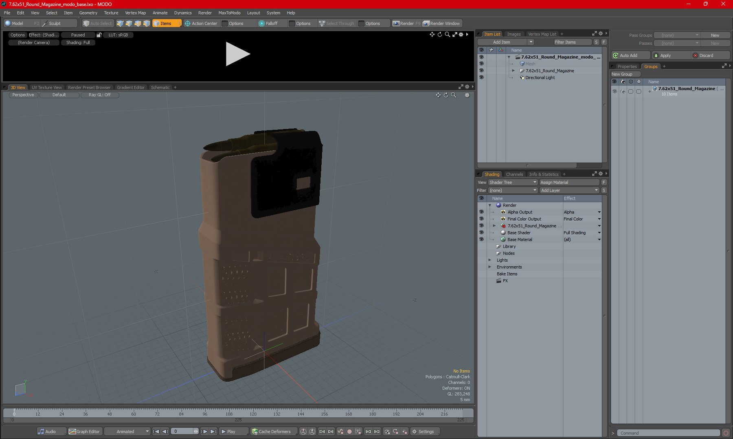Expand 7.62x51_Round_Magazine in Item List
Screen dimensions: 733x439
click(x=514, y=71)
